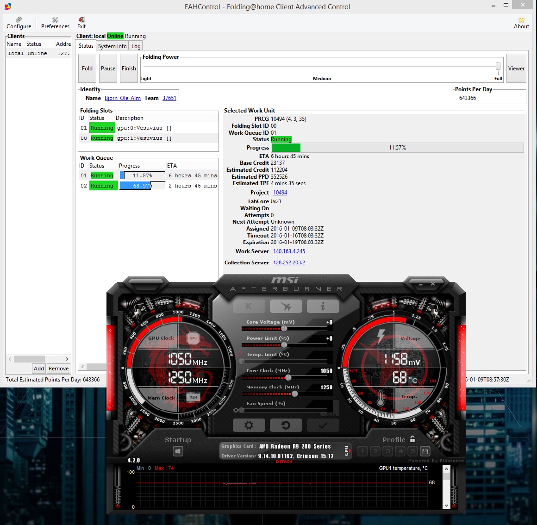Click the thermometer icon in the Temp gauge

pyautogui.click(x=381, y=399)
